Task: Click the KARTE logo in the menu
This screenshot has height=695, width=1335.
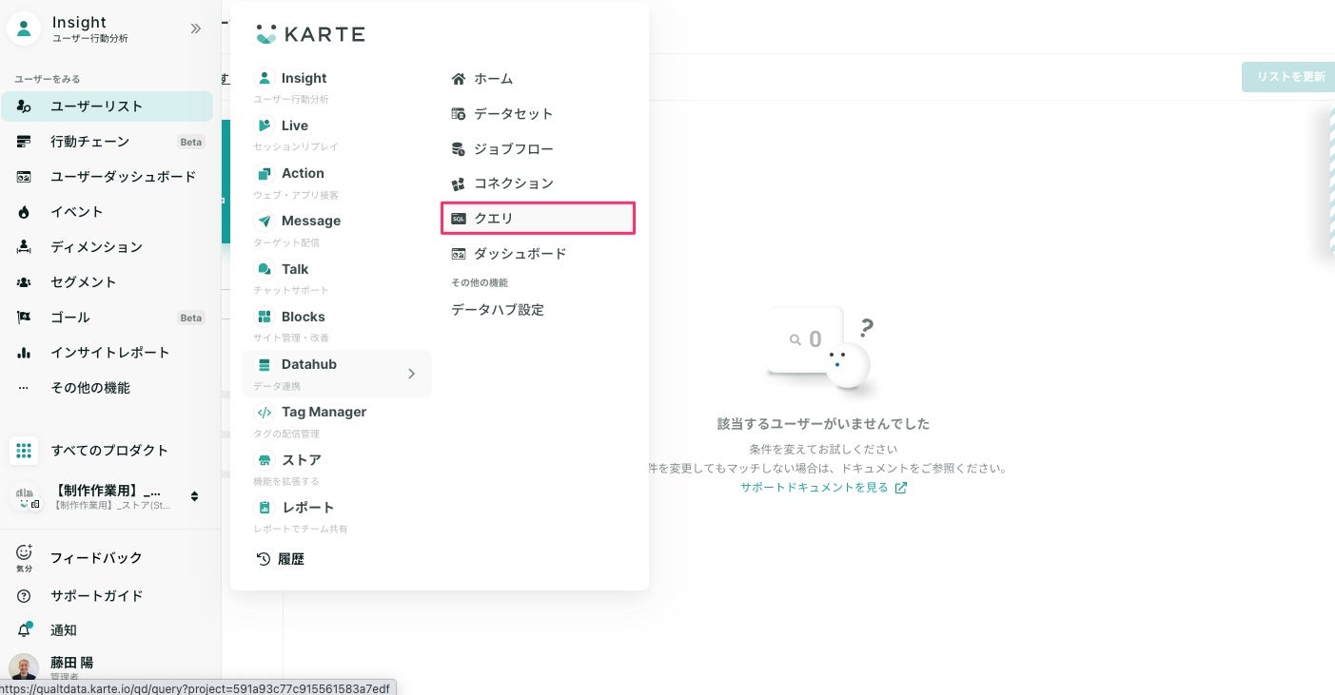Action: (310, 34)
